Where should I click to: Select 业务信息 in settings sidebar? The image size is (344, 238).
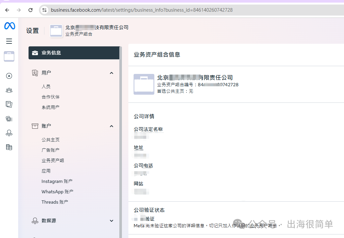(74, 53)
